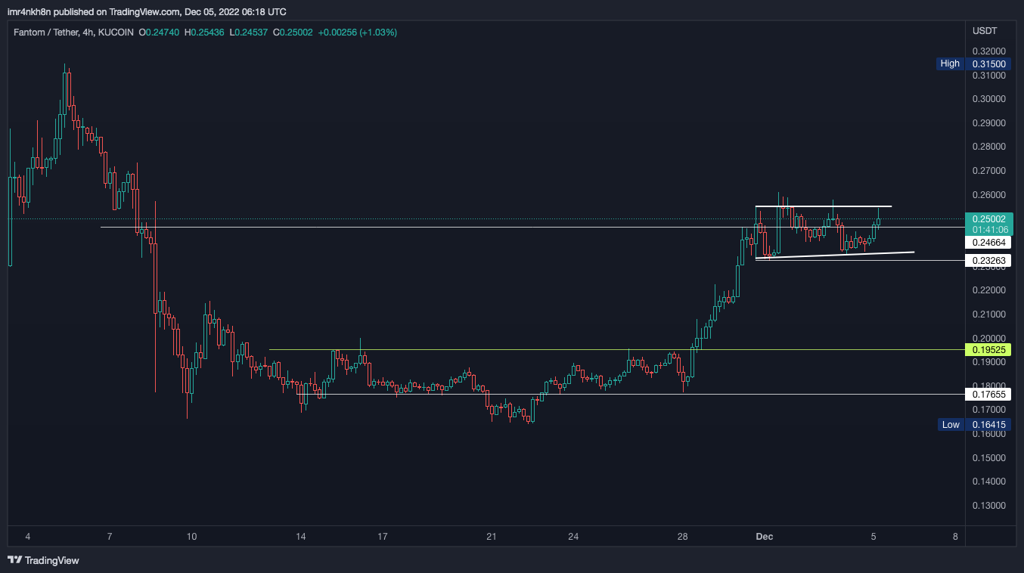Select the green horizontal line at 0.19525
1024x573 pixels.
(616, 349)
